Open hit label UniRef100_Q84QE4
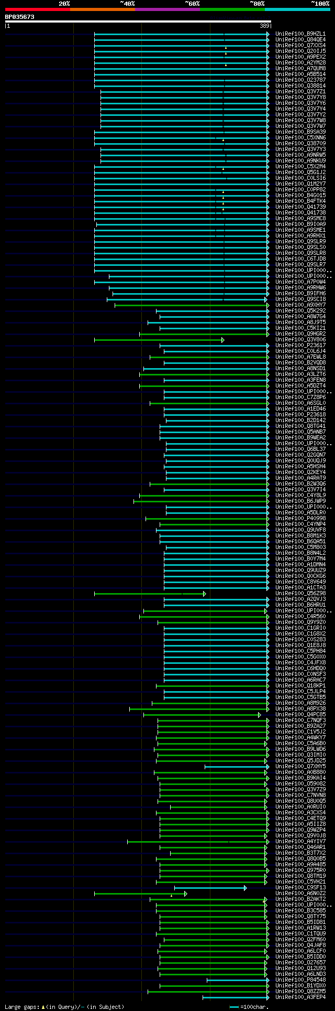The image size is (335, 1011). [x=300, y=40]
